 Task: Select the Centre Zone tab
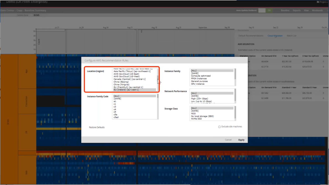click(x=22, y=15)
